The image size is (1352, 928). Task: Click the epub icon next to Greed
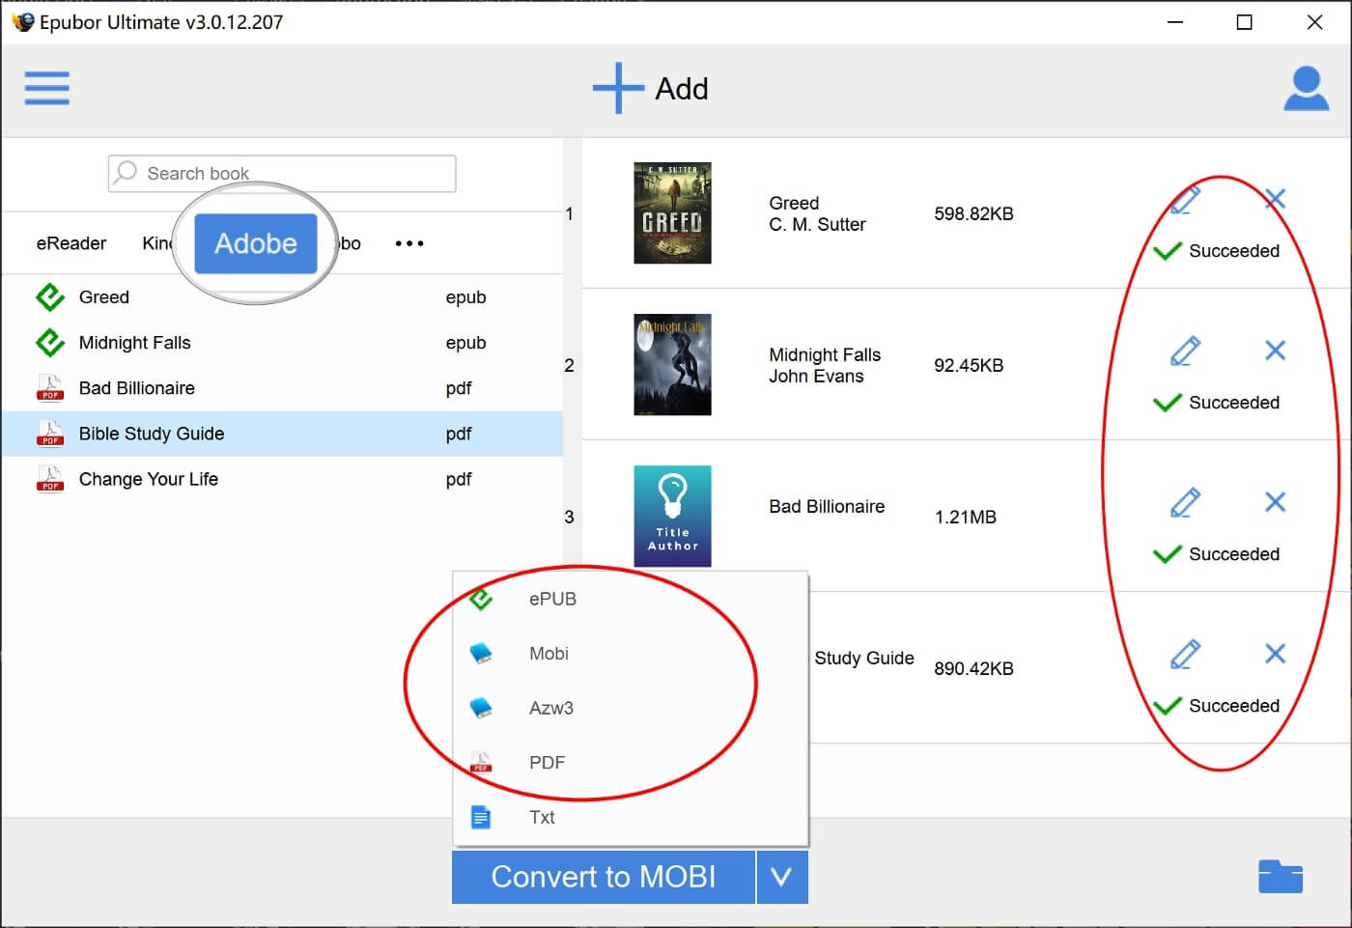click(x=50, y=296)
